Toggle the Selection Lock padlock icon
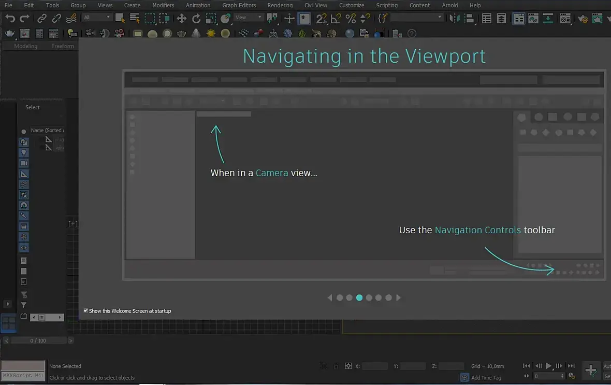 click(x=336, y=366)
